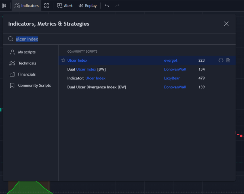Open the indicator templates grid icon

[47, 6]
